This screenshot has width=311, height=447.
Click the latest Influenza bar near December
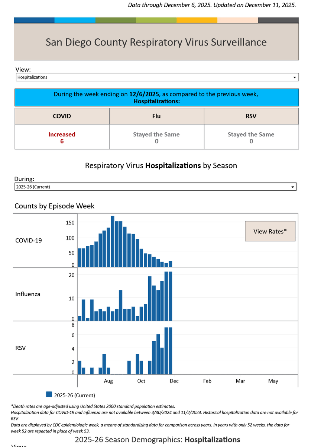click(171, 296)
